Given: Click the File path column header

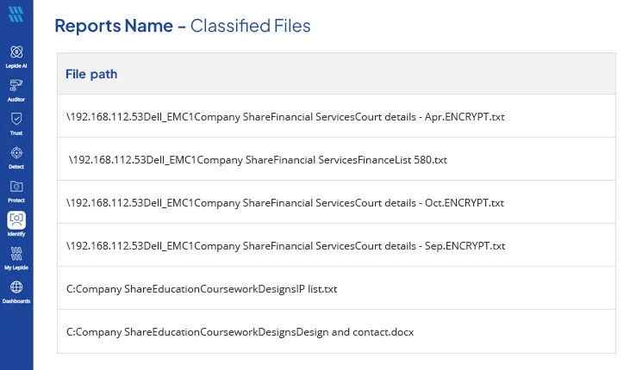Looking at the screenshot, I should click(336, 74).
